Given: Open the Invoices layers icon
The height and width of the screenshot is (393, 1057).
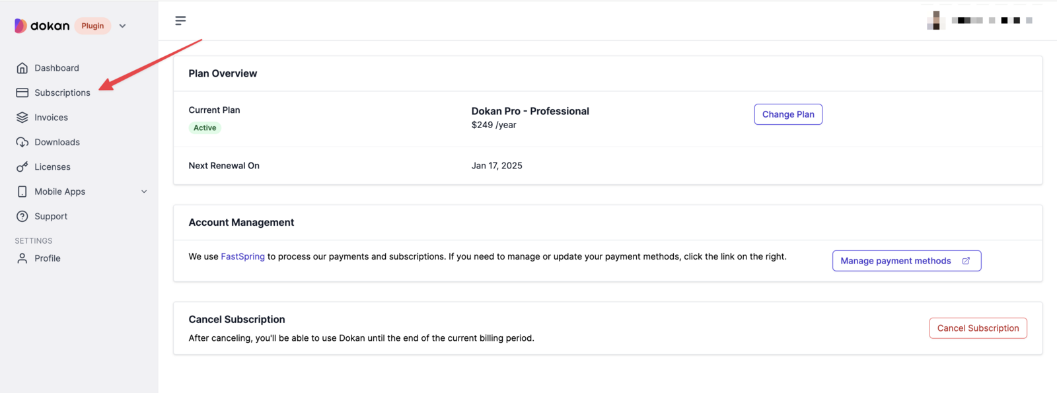Looking at the screenshot, I should 22,118.
